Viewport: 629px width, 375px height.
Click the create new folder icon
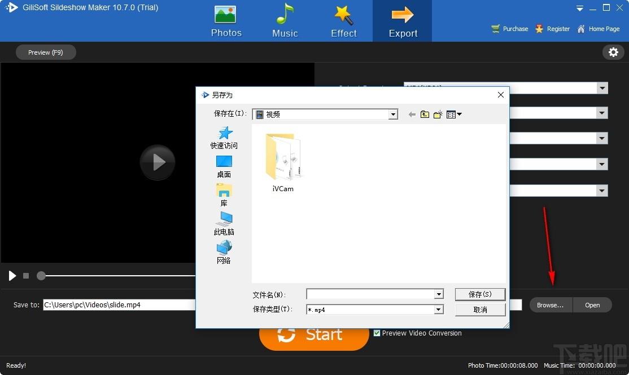tap(438, 114)
